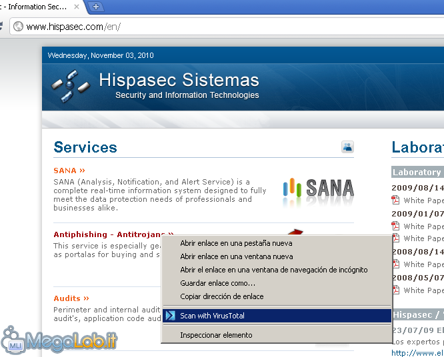Screen dimensions: 444x357
Task: Click the reload page icon
Action: pyautogui.click(x=1, y=26)
